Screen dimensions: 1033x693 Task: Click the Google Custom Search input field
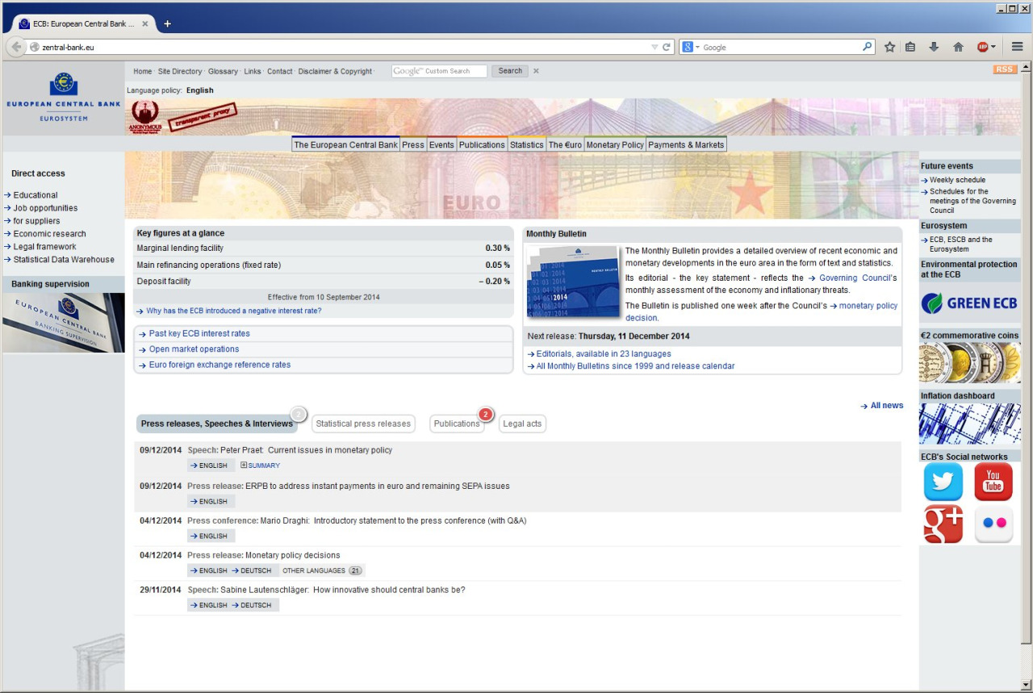pos(440,71)
